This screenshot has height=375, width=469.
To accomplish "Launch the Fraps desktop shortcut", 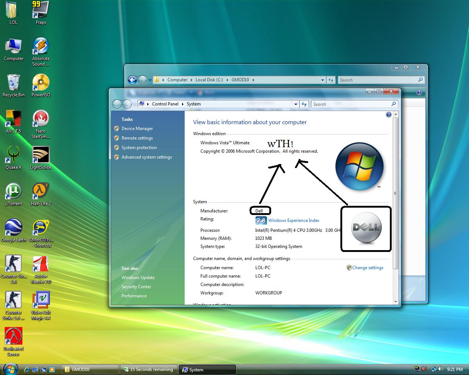I will 41,12.
